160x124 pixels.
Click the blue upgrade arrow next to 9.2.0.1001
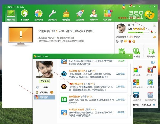[x=154, y=105]
